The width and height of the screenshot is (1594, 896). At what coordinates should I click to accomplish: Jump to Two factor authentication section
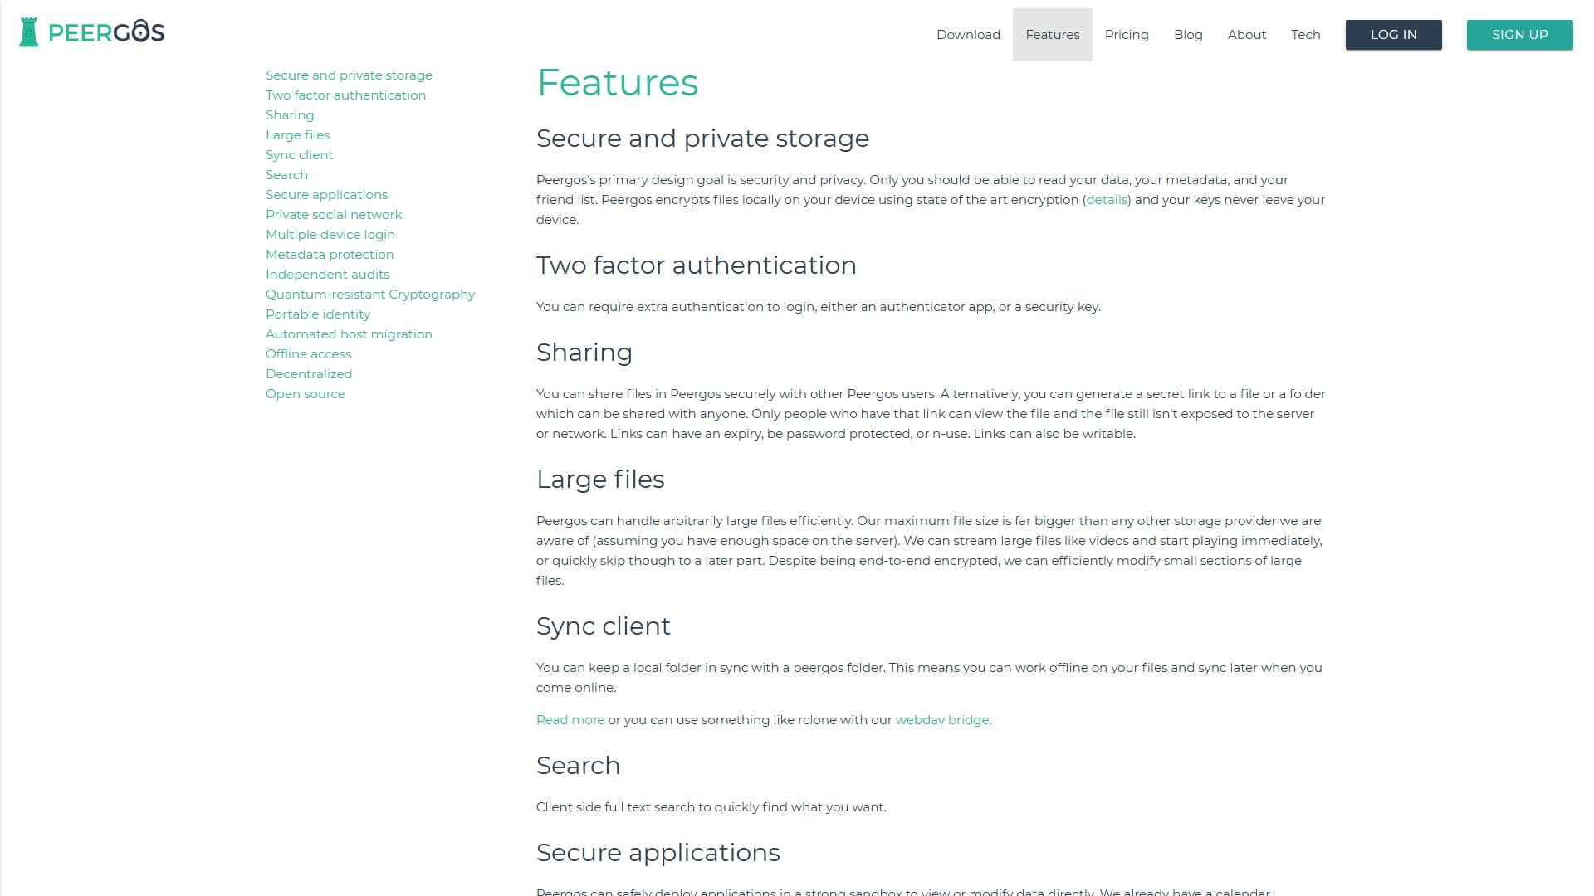(345, 95)
